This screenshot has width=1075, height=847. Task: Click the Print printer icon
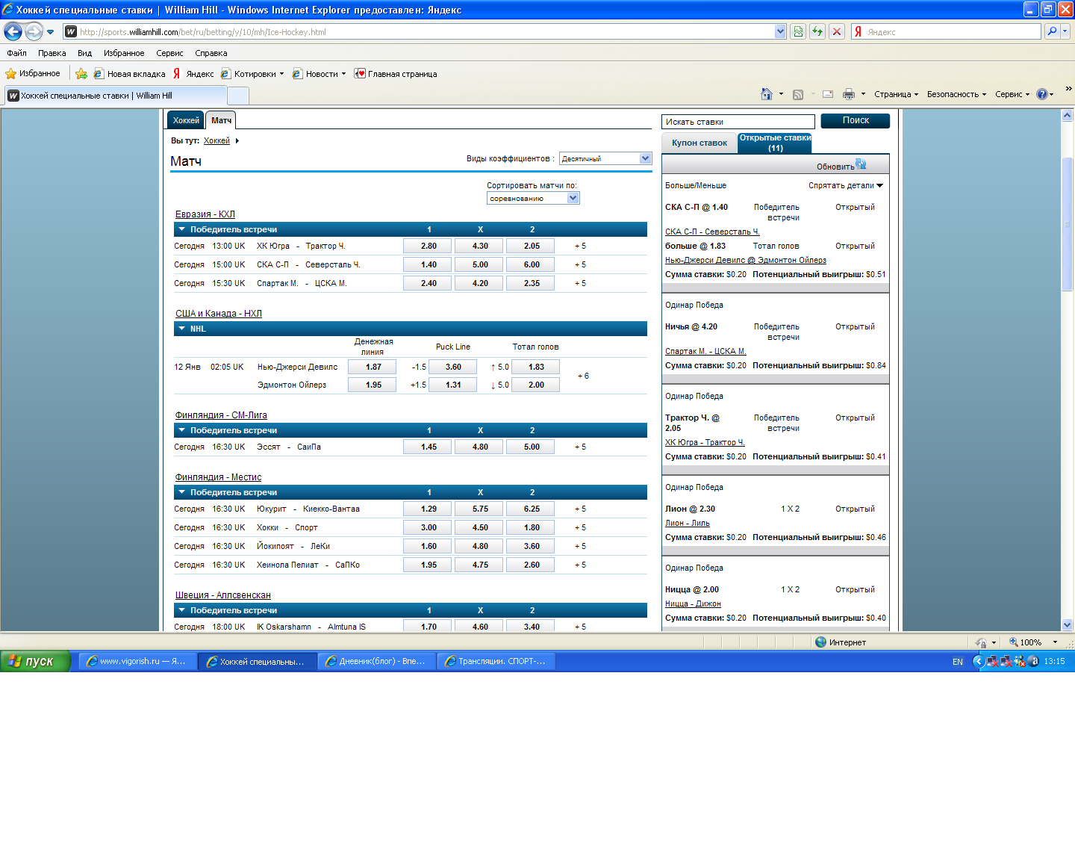pyautogui.click(x=848, y=94)
